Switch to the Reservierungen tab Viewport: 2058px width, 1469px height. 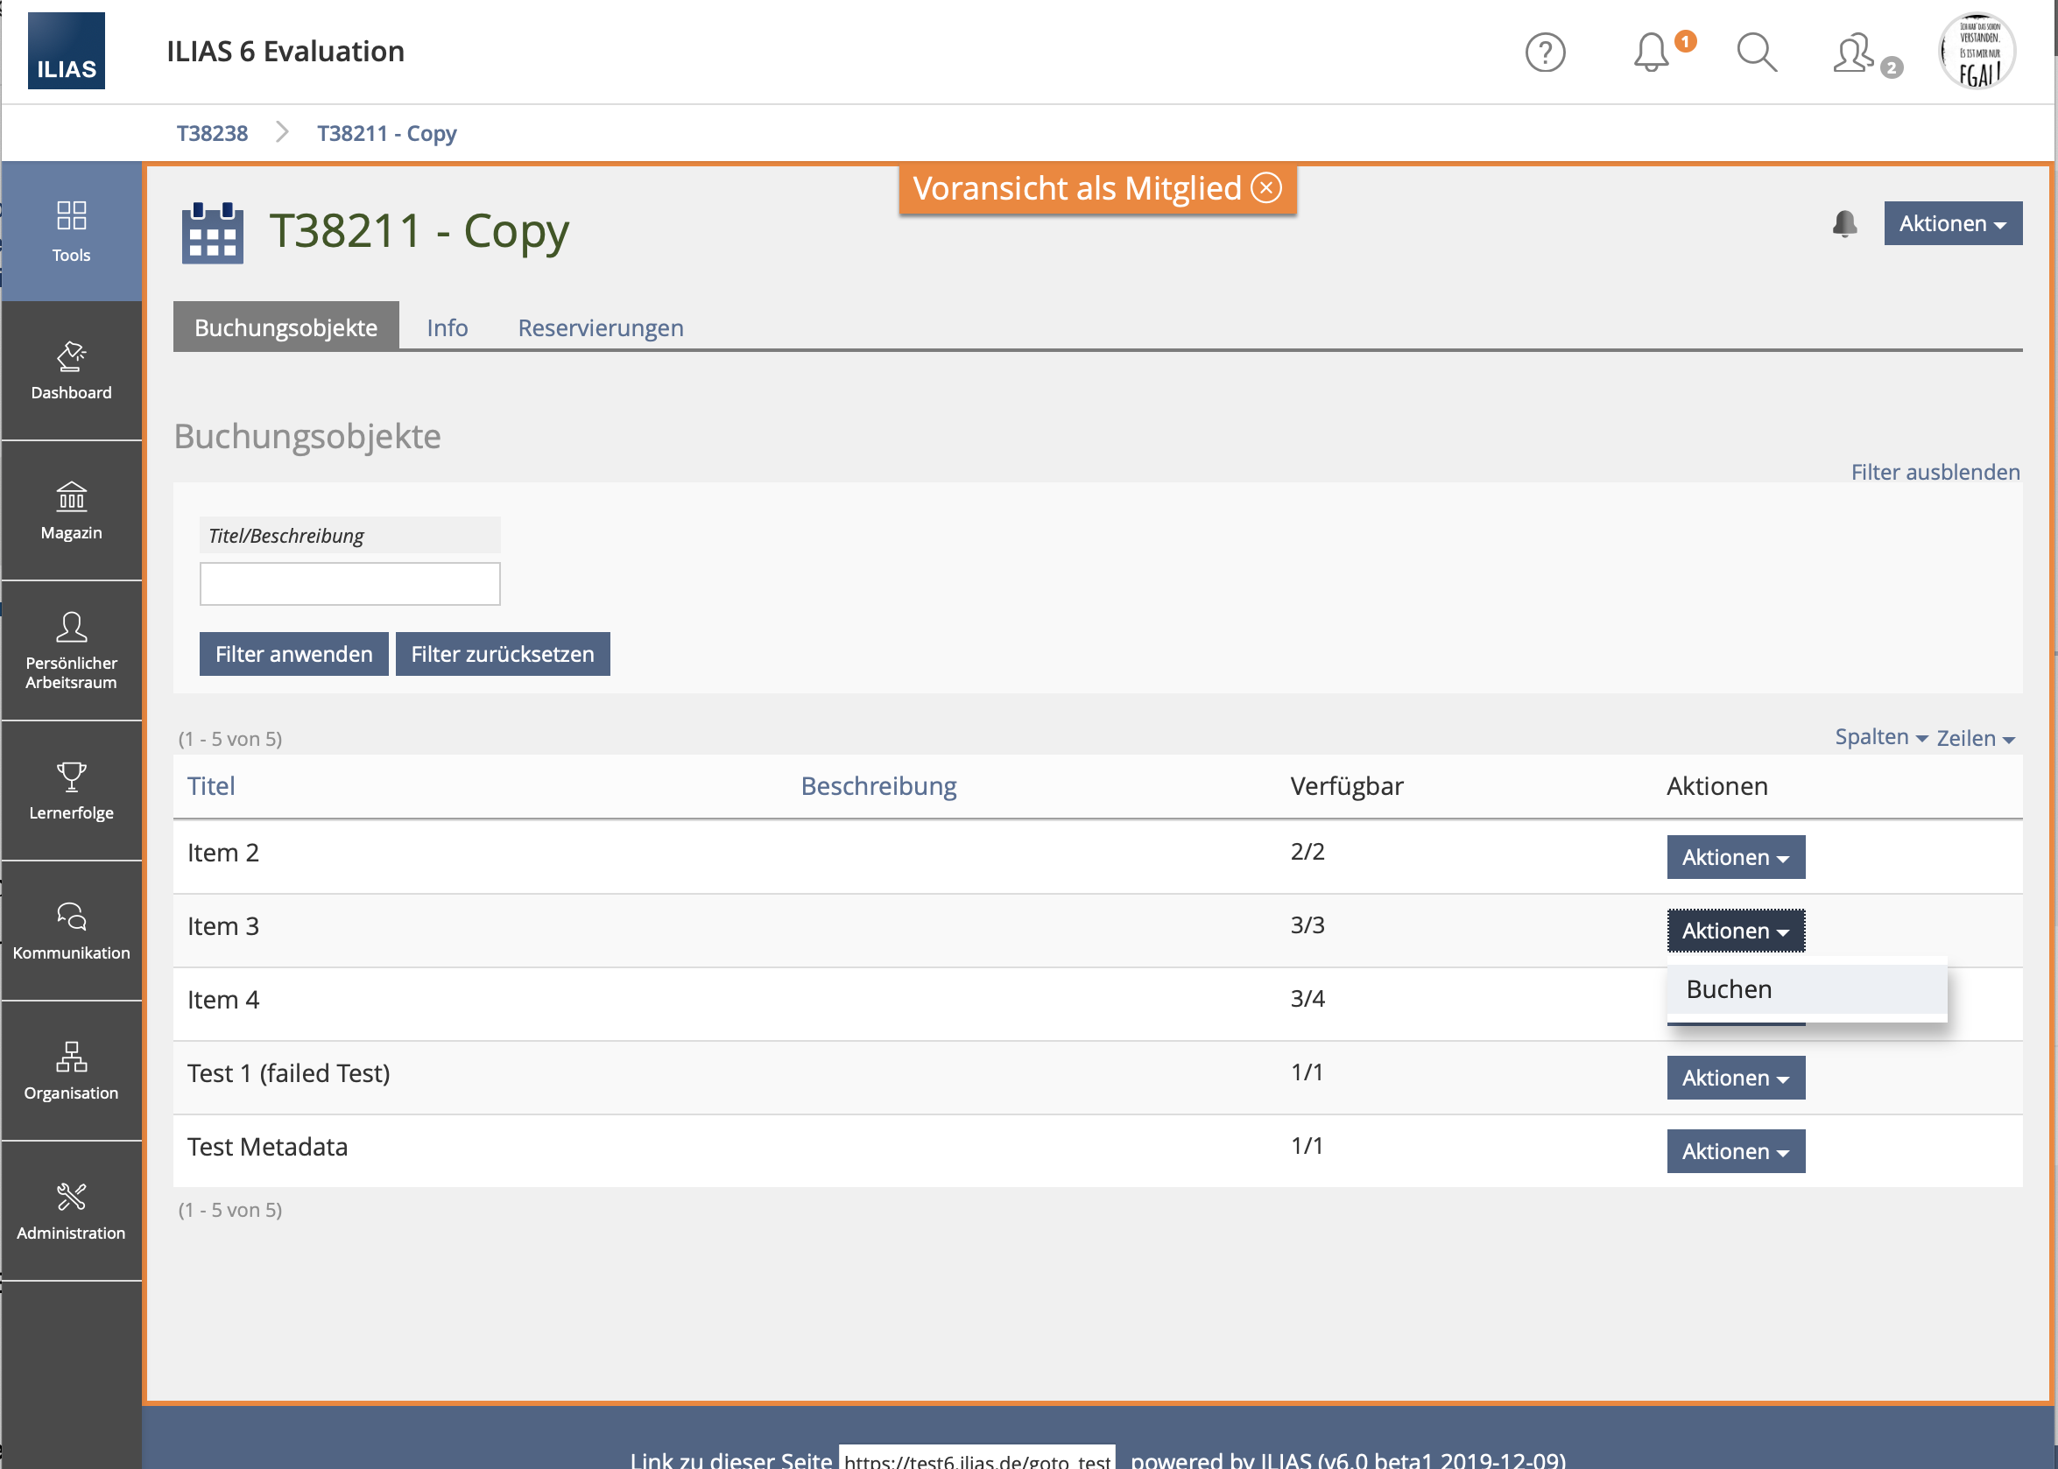pyautogui.click(x=600, y=327)
